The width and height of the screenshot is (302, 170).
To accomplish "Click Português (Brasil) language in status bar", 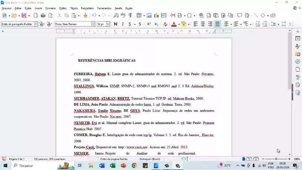I will point(150,159).
